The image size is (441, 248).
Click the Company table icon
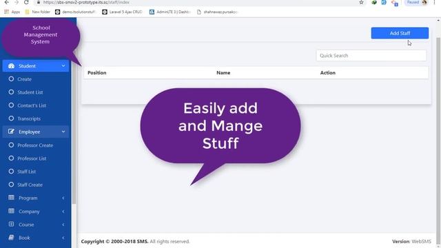tap(11, 211)
